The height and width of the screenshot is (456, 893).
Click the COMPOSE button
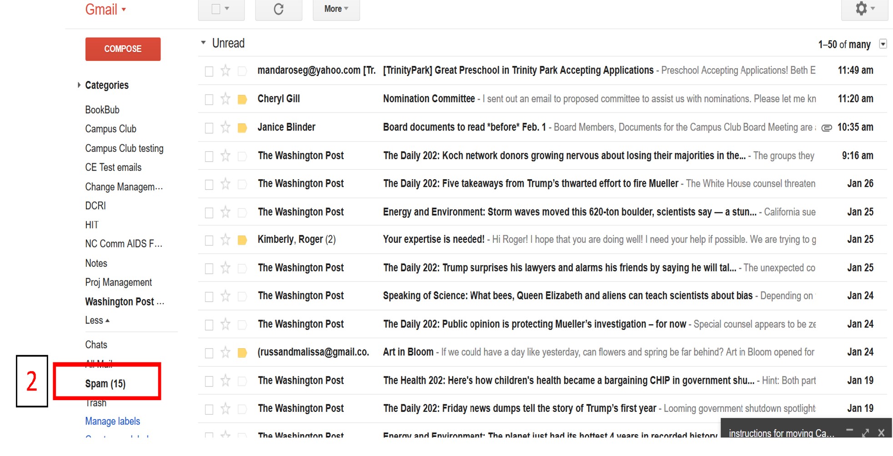[123, 49]
